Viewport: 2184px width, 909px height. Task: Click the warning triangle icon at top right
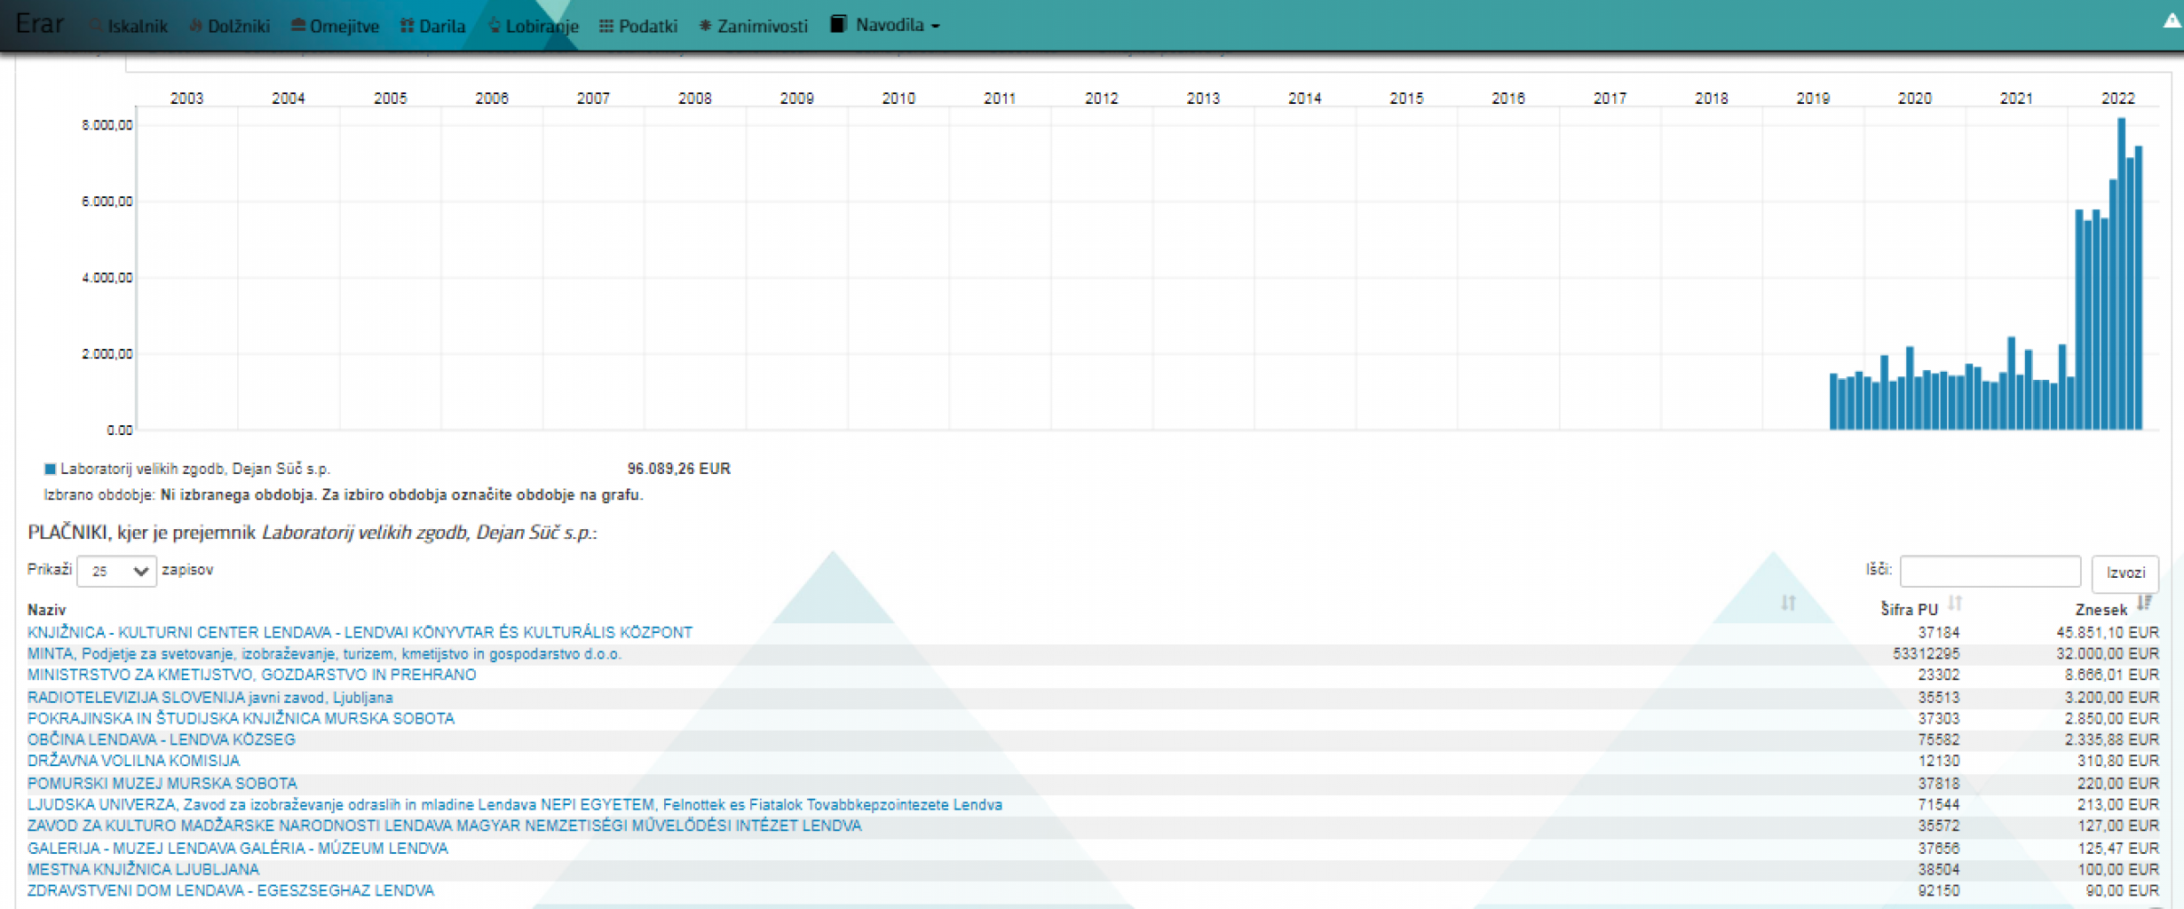point(2172,21)
